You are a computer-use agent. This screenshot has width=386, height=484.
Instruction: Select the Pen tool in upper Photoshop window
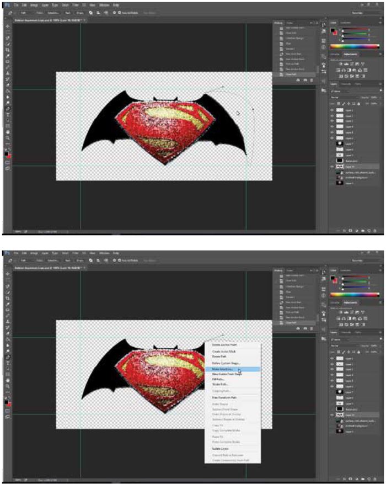pyautogui.click(x=8, y=109)
